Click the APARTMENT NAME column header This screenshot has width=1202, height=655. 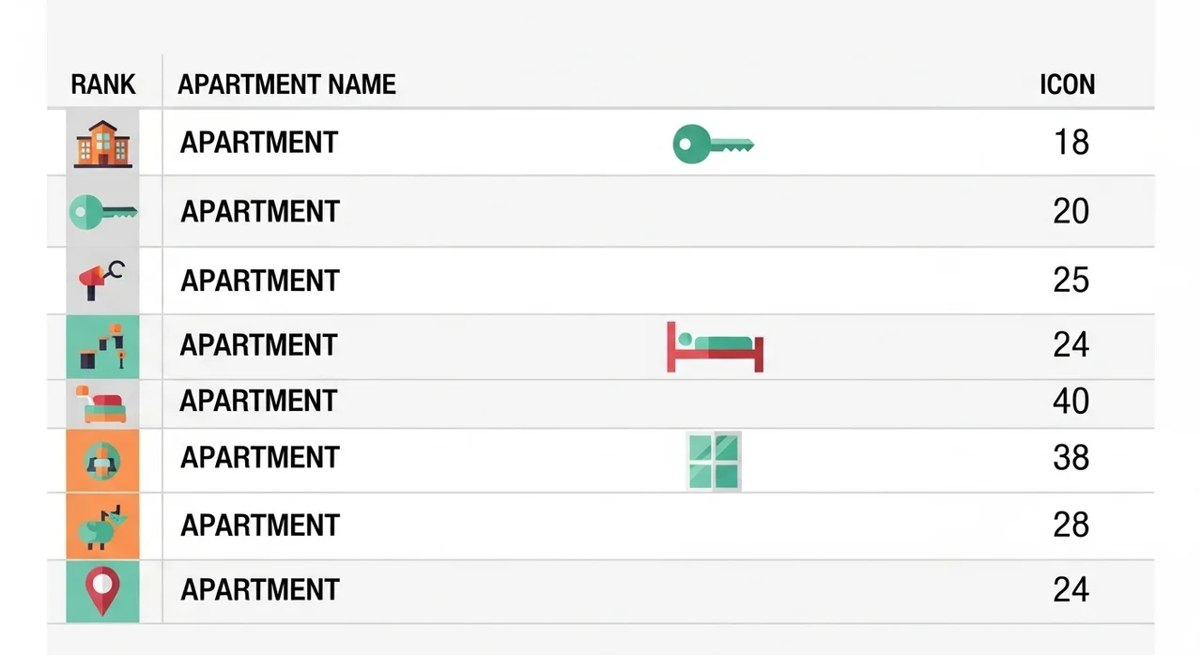point(286,84)
